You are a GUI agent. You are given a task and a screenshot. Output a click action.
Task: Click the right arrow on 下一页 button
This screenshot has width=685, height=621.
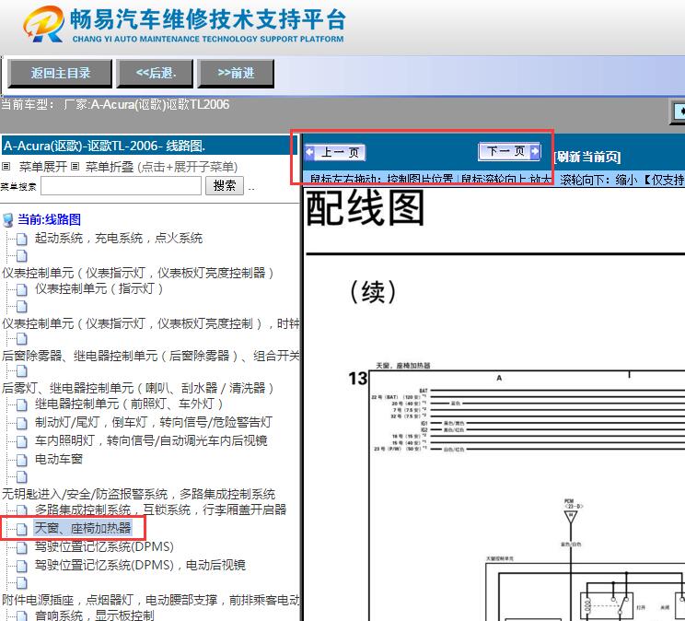coord(535,151)
